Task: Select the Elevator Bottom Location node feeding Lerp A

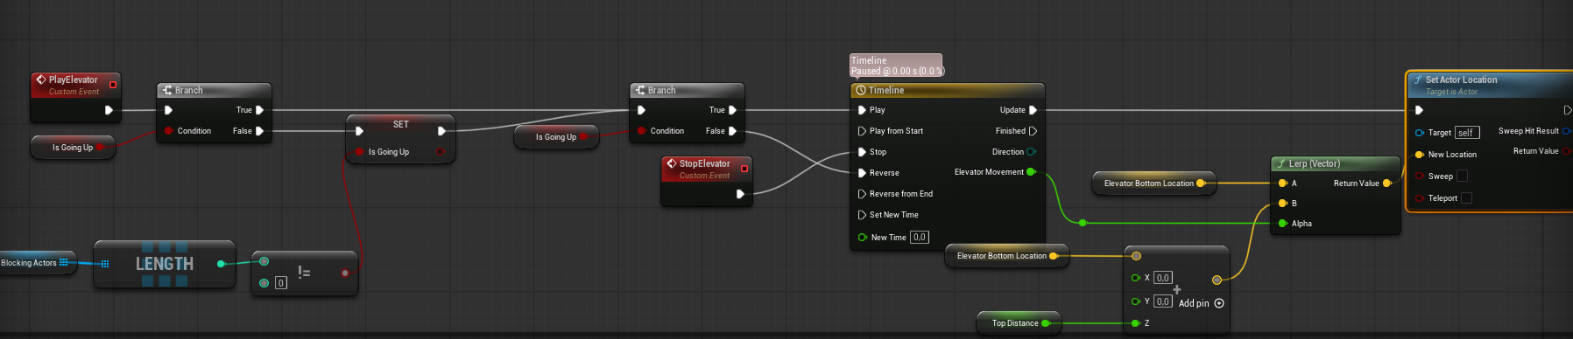Action: [x=1153, y=183]
